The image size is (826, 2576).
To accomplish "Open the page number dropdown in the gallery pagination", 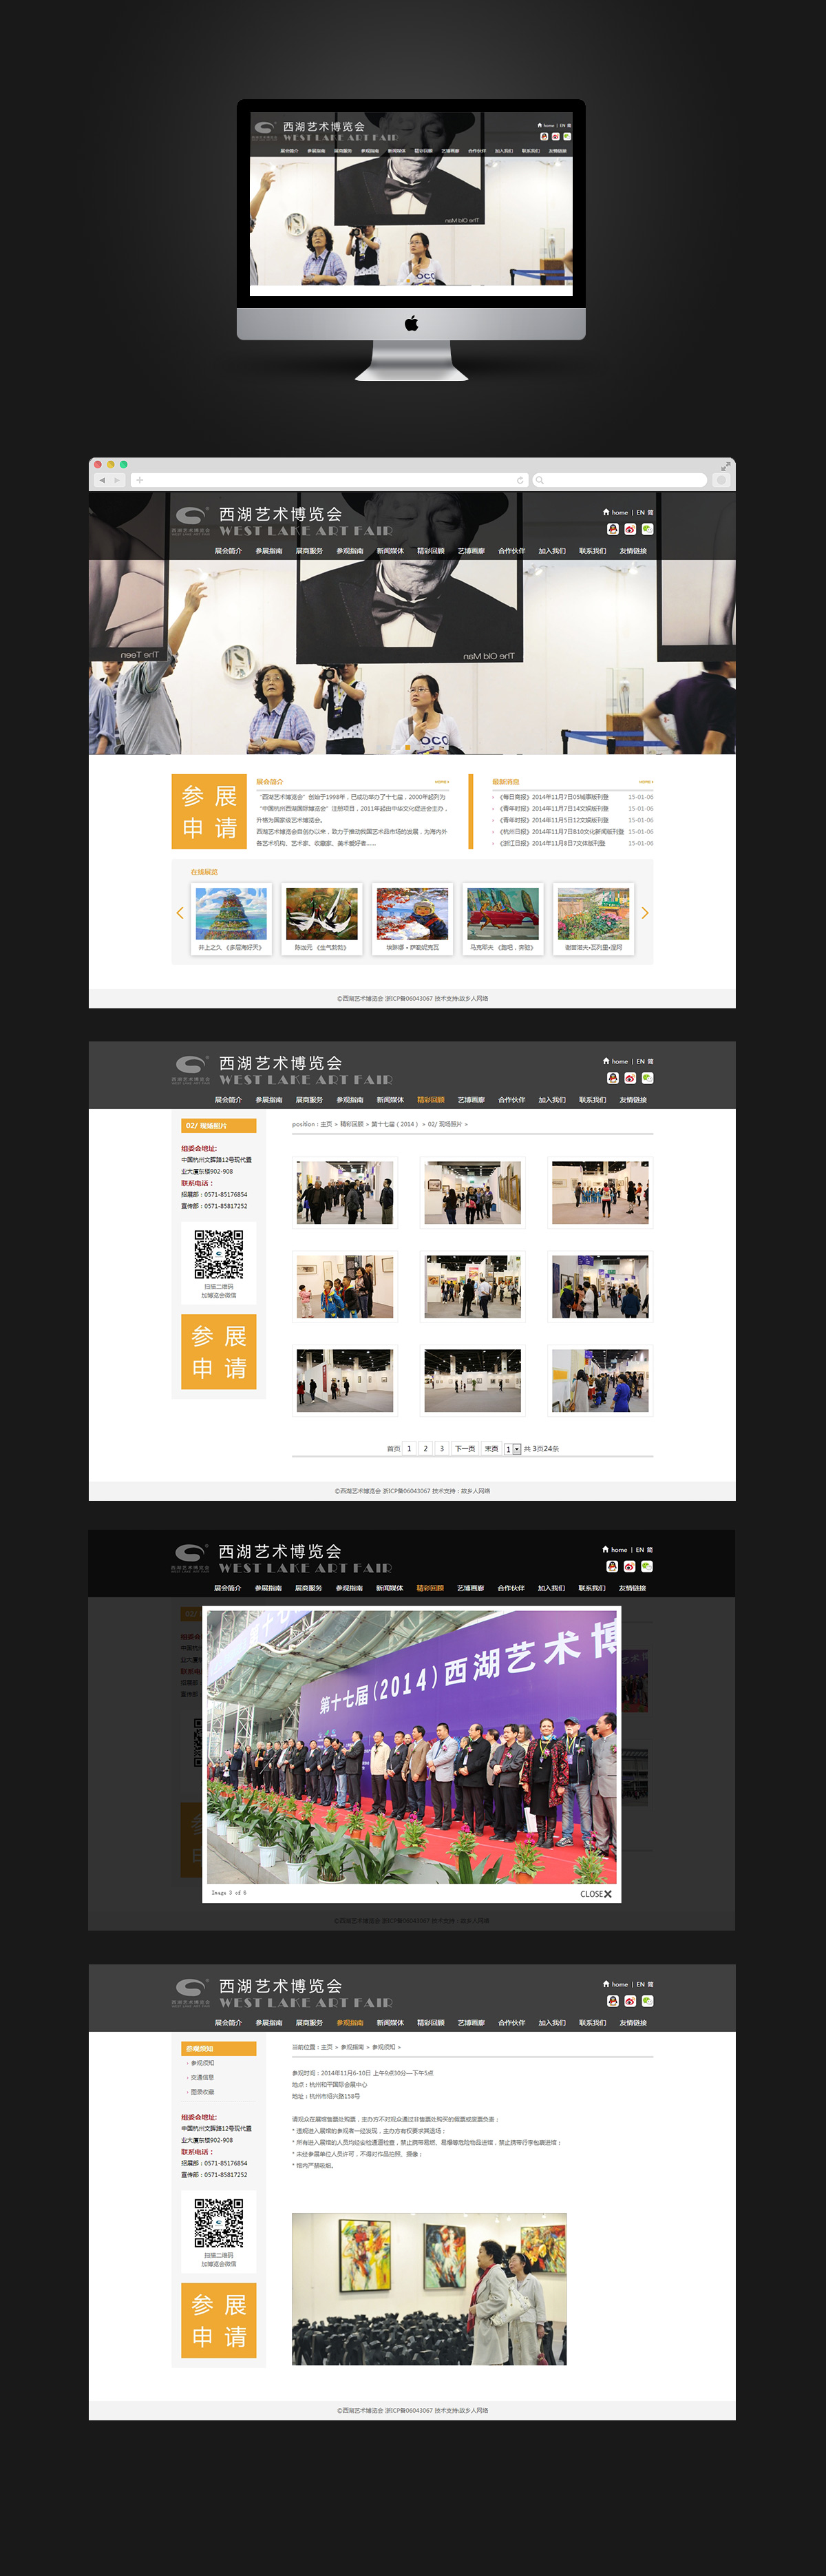I will 516,1449.
